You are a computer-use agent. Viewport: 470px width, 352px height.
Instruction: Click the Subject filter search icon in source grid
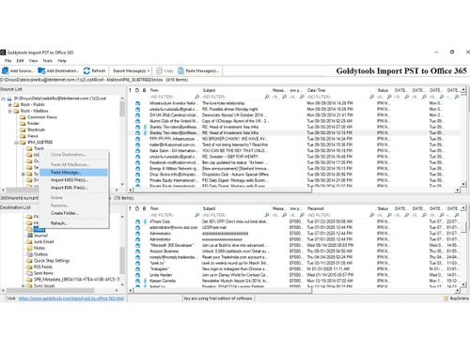(267, 97)
